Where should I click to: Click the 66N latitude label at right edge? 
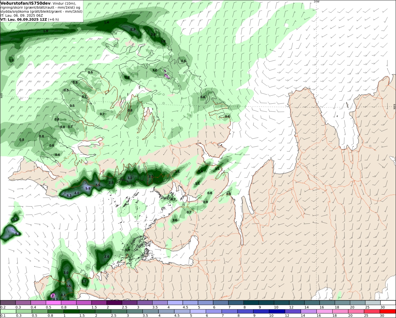(x=394, y=107)
